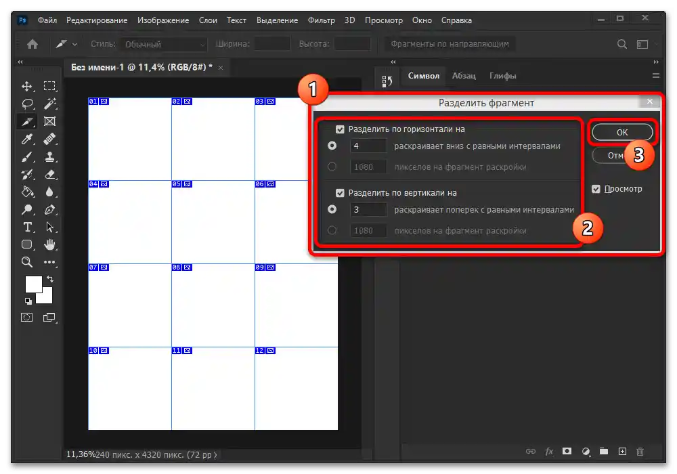The height and width of the screenshot is (474, 677).
Task: Click the Home icon in options bar
Action: click(32, 44)
